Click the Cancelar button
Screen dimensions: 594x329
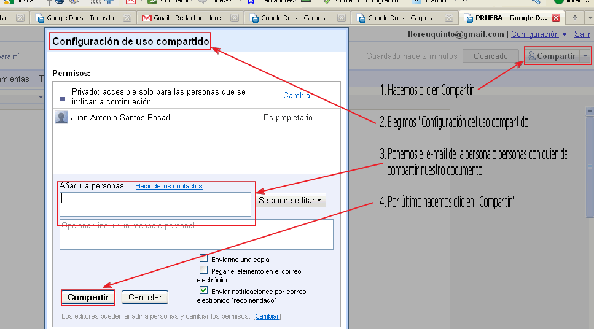(x=145, y=297)
